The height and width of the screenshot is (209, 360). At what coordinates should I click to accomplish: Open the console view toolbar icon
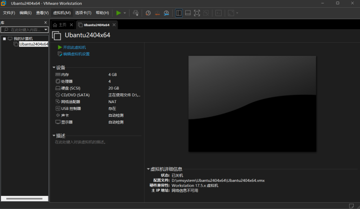(218, 13)
